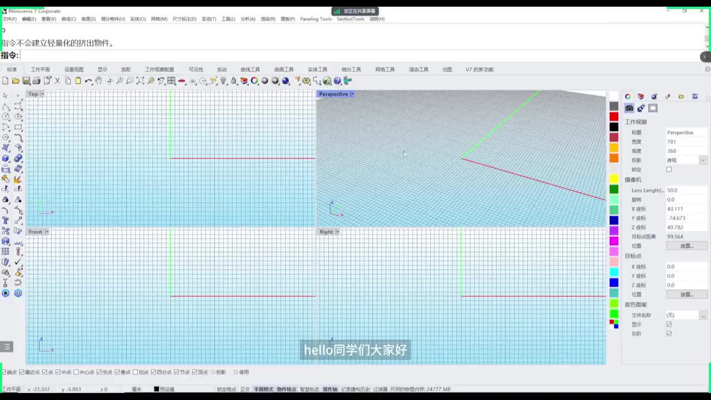Click the padlock lock-objects icon

(x=234, y=81)
